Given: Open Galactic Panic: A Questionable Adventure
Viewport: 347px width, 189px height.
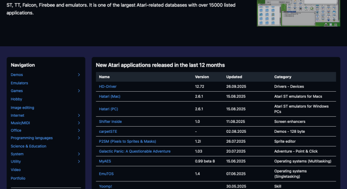Looking at the screenshot, I should 135,151.
